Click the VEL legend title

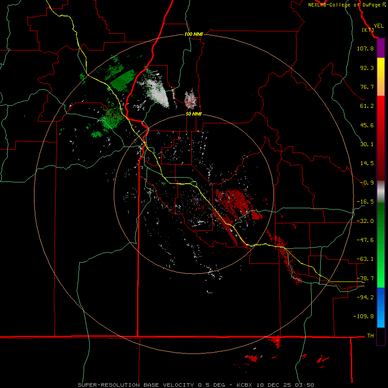tap(379, 26)
